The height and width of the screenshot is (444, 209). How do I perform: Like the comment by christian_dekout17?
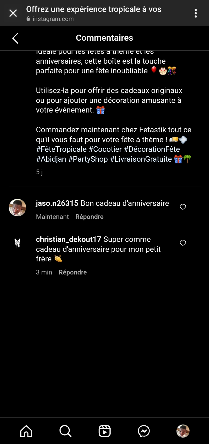(183, 243)
